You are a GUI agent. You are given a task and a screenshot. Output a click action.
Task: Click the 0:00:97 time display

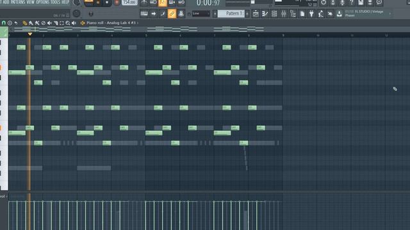click(x=208, y=3)
